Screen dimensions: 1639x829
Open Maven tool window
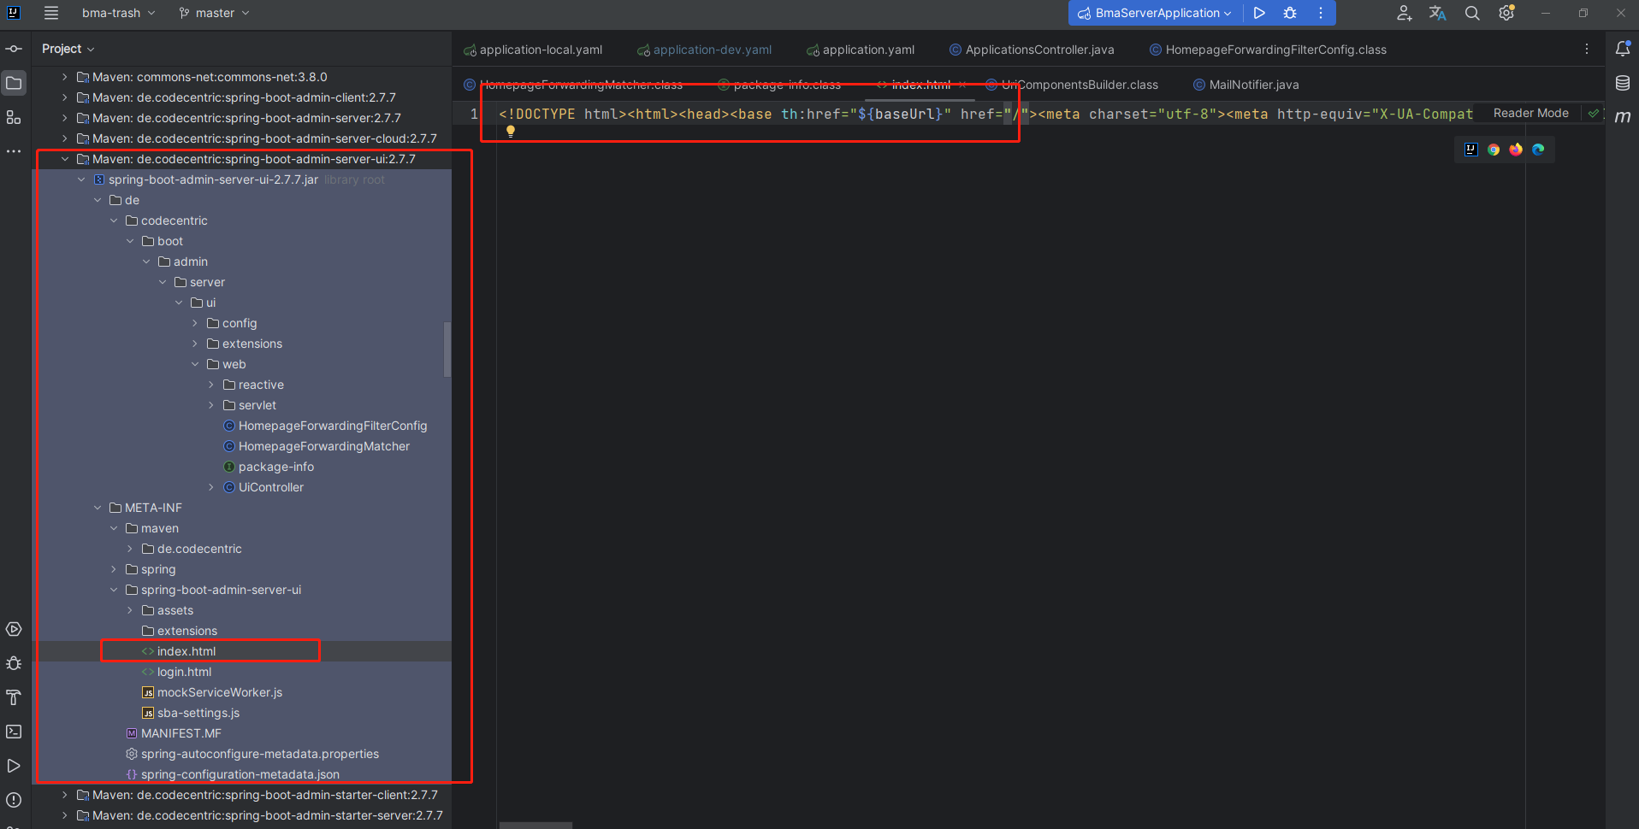point(1623,117)
